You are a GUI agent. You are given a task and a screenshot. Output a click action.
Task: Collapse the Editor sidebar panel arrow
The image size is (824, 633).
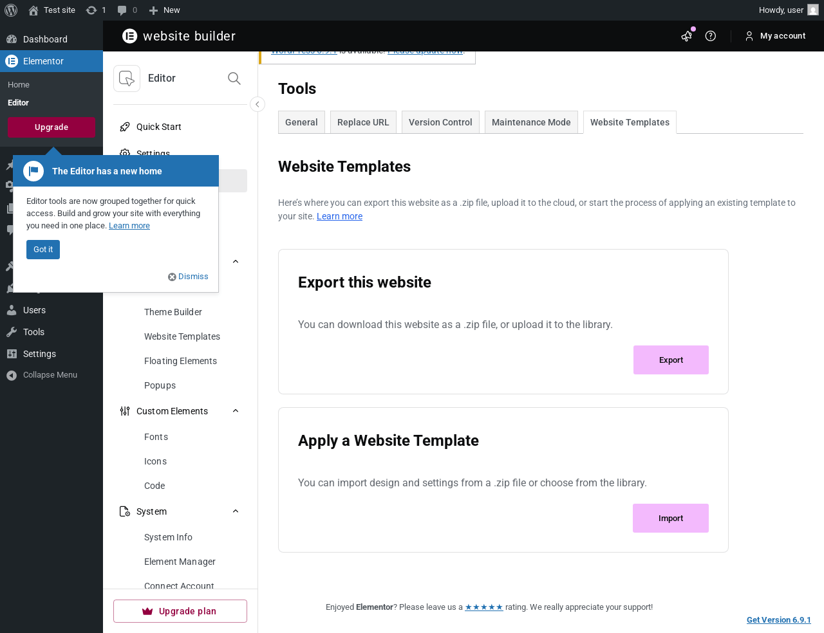pos(257,104)
